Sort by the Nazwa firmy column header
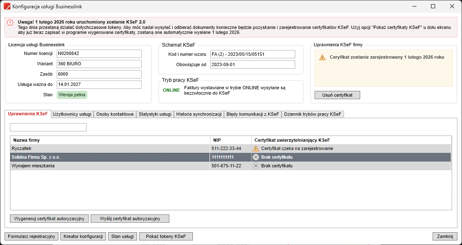Viewport: 462px width, 245px height. (x=110, y=140)
